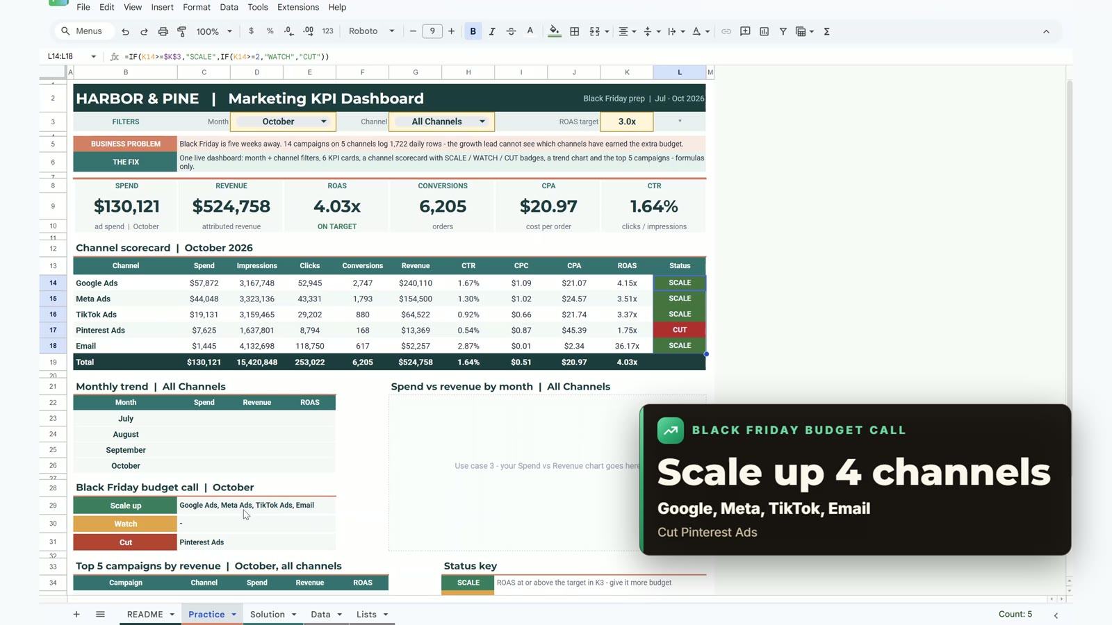1112x625 pixels.
Task: Toggle italic formatting
Action: 492,31
